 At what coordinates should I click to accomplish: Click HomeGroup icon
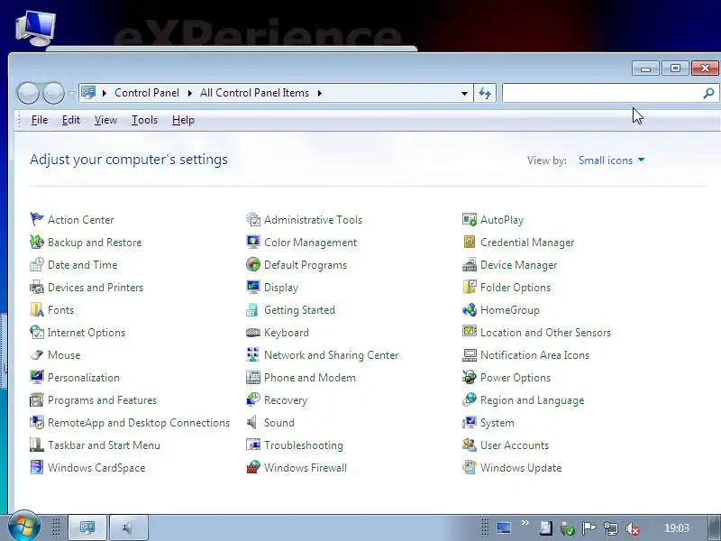point(469,309)
